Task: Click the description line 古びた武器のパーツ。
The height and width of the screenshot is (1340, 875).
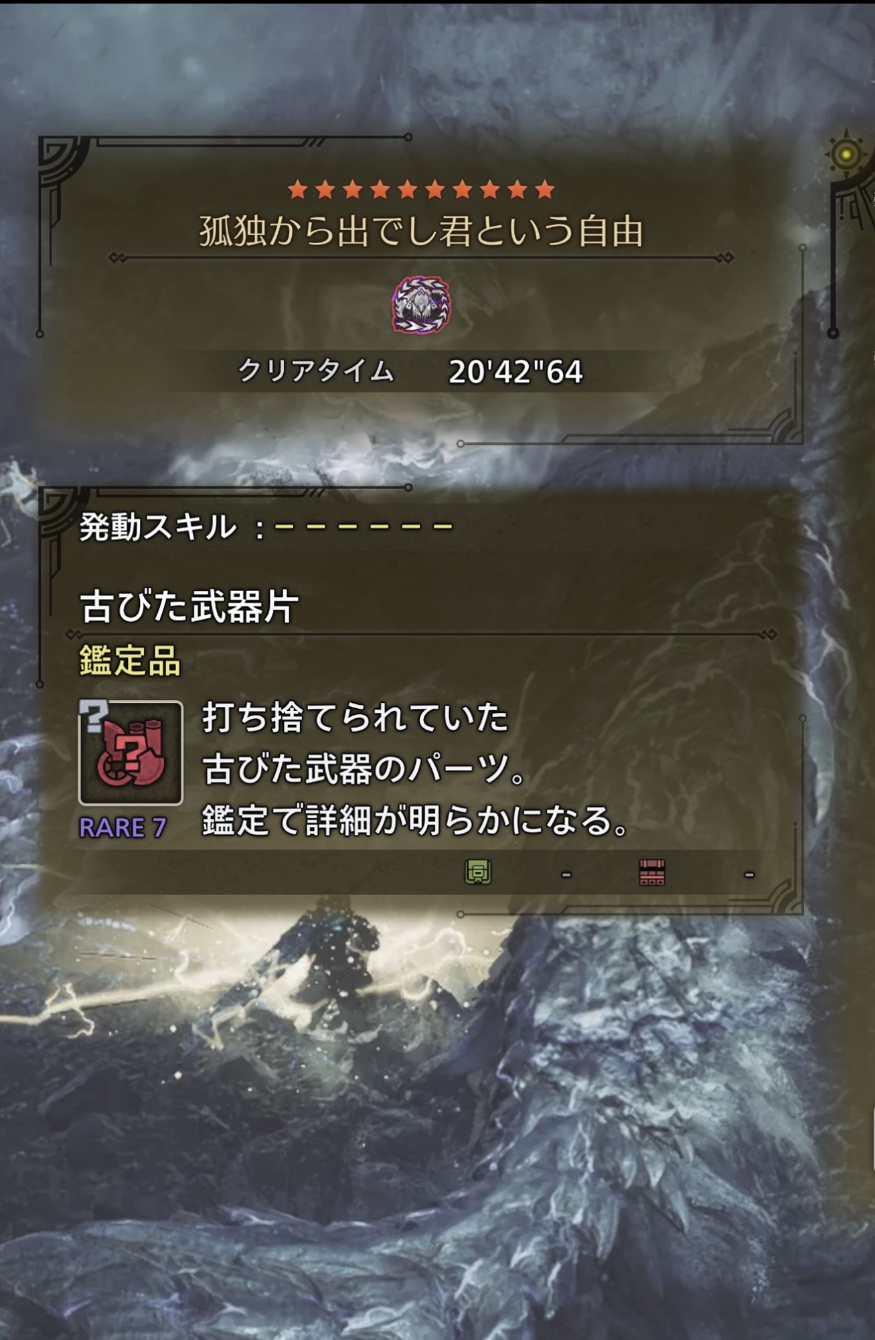Action: click(x=365, y=768)
